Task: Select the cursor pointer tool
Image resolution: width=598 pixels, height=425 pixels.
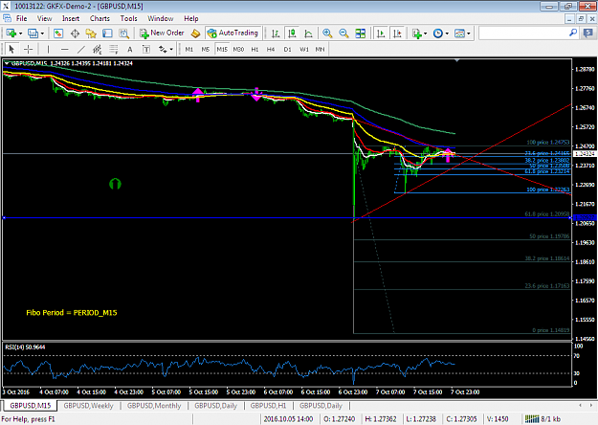Action: coord(11,49)
